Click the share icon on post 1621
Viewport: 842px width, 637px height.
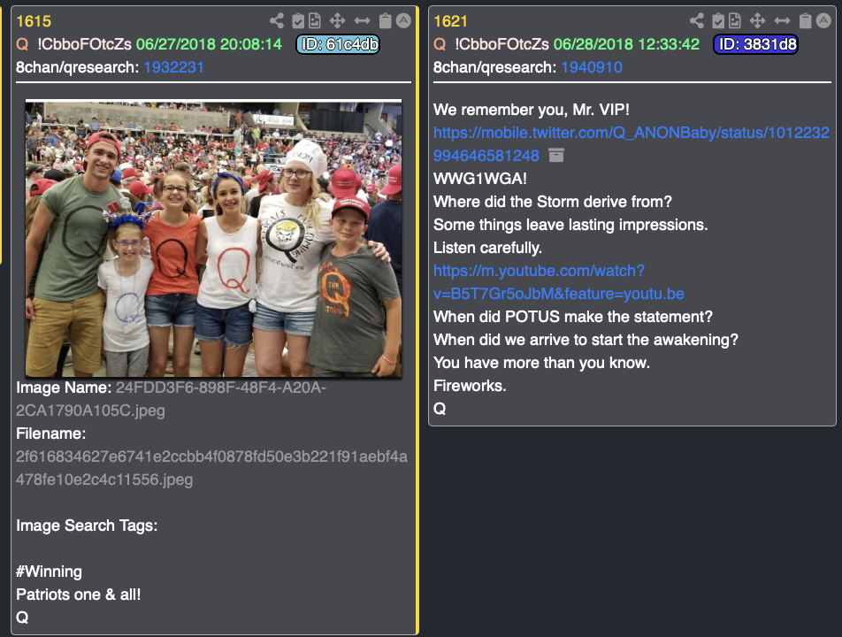pyautogui.click(x=697, y=21)
